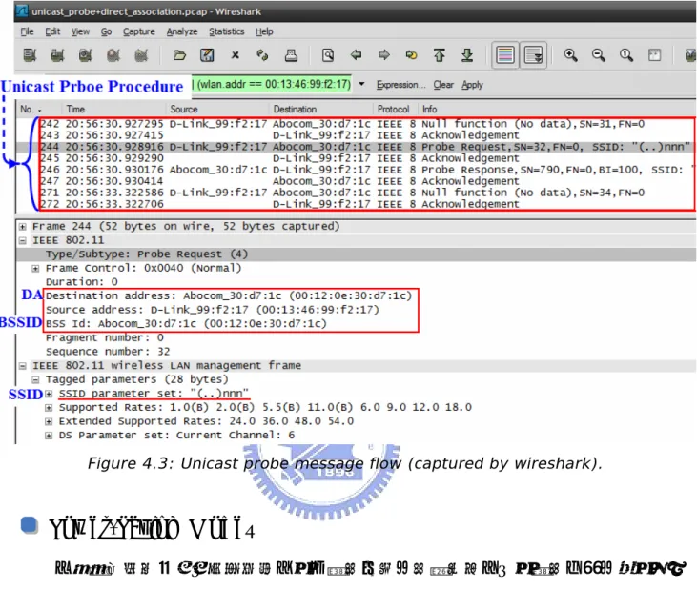Select Sequence number: 32 line
Image resolution: width=697 pixels, height=590 pixels.
pyautogui.click(x=108, y=352)
